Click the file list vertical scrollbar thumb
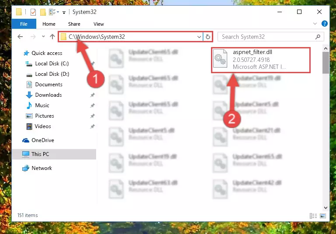Screen dimensions: 336x234 [326, 63]
